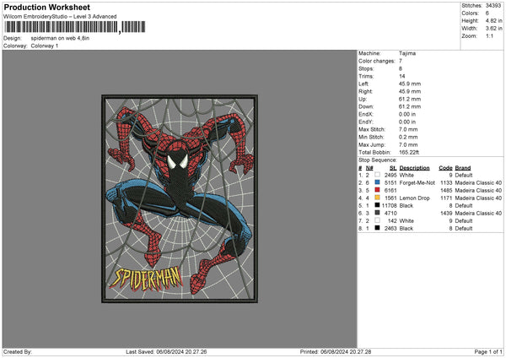Click the 'Created By:' footer label

(18, 351)
